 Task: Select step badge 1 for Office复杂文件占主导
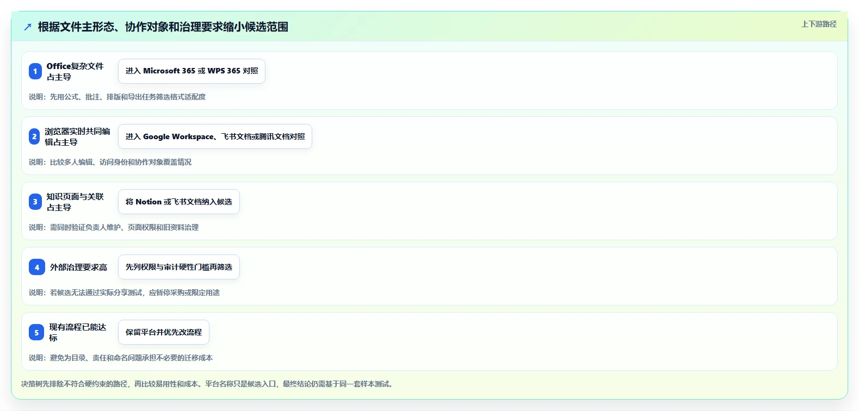click(x=35, y=71)
